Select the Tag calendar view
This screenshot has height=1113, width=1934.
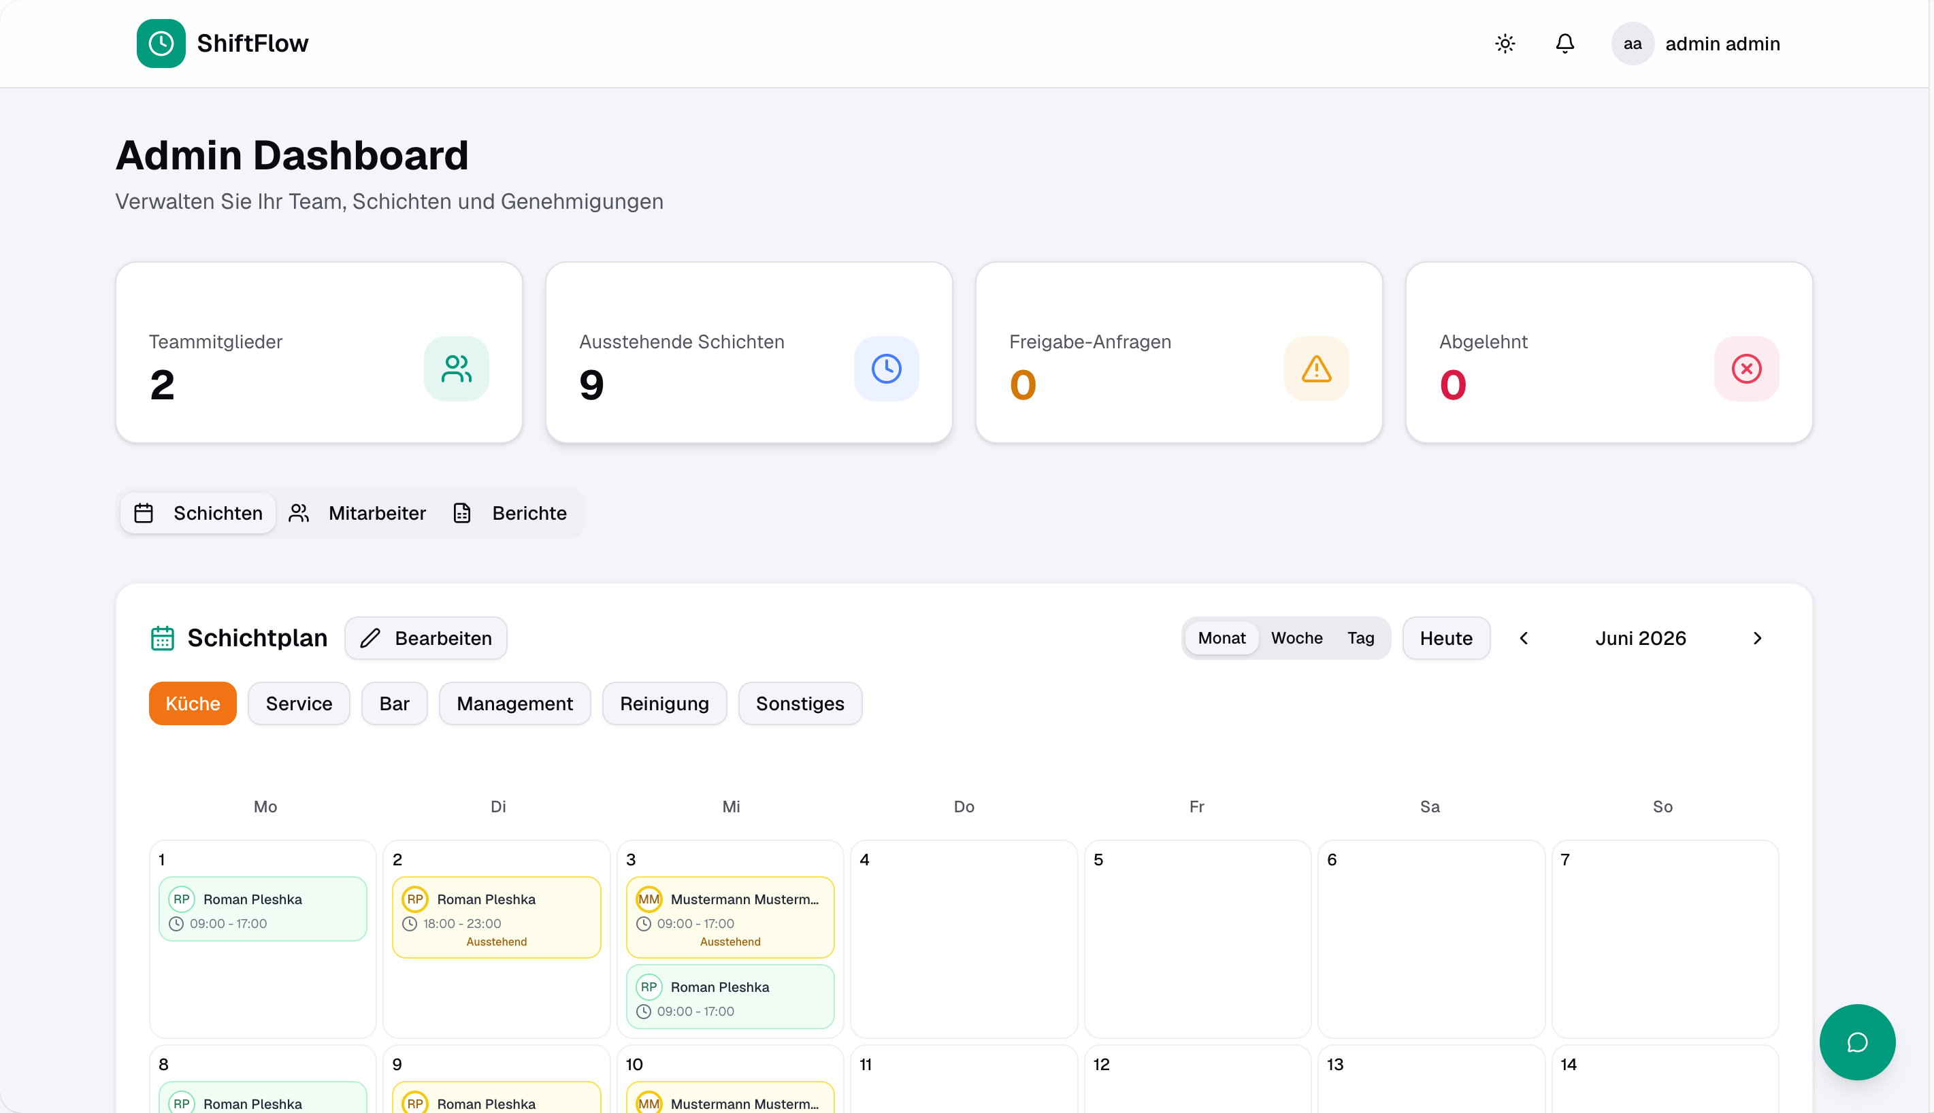(1361, 638)
